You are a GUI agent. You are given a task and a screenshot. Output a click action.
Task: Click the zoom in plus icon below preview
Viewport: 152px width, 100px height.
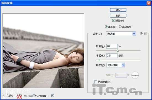tap(53, 96)
